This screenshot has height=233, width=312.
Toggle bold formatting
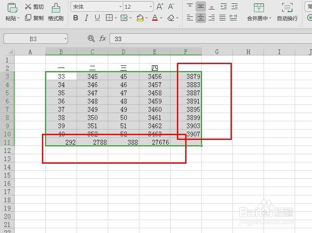(x=76, y=18)
